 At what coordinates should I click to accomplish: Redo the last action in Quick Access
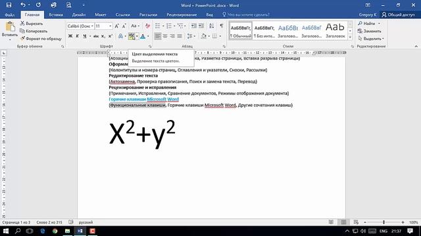38,5
